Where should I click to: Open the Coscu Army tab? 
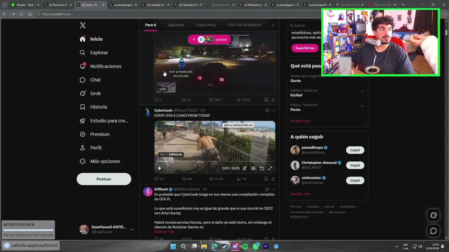pos(206,25)
